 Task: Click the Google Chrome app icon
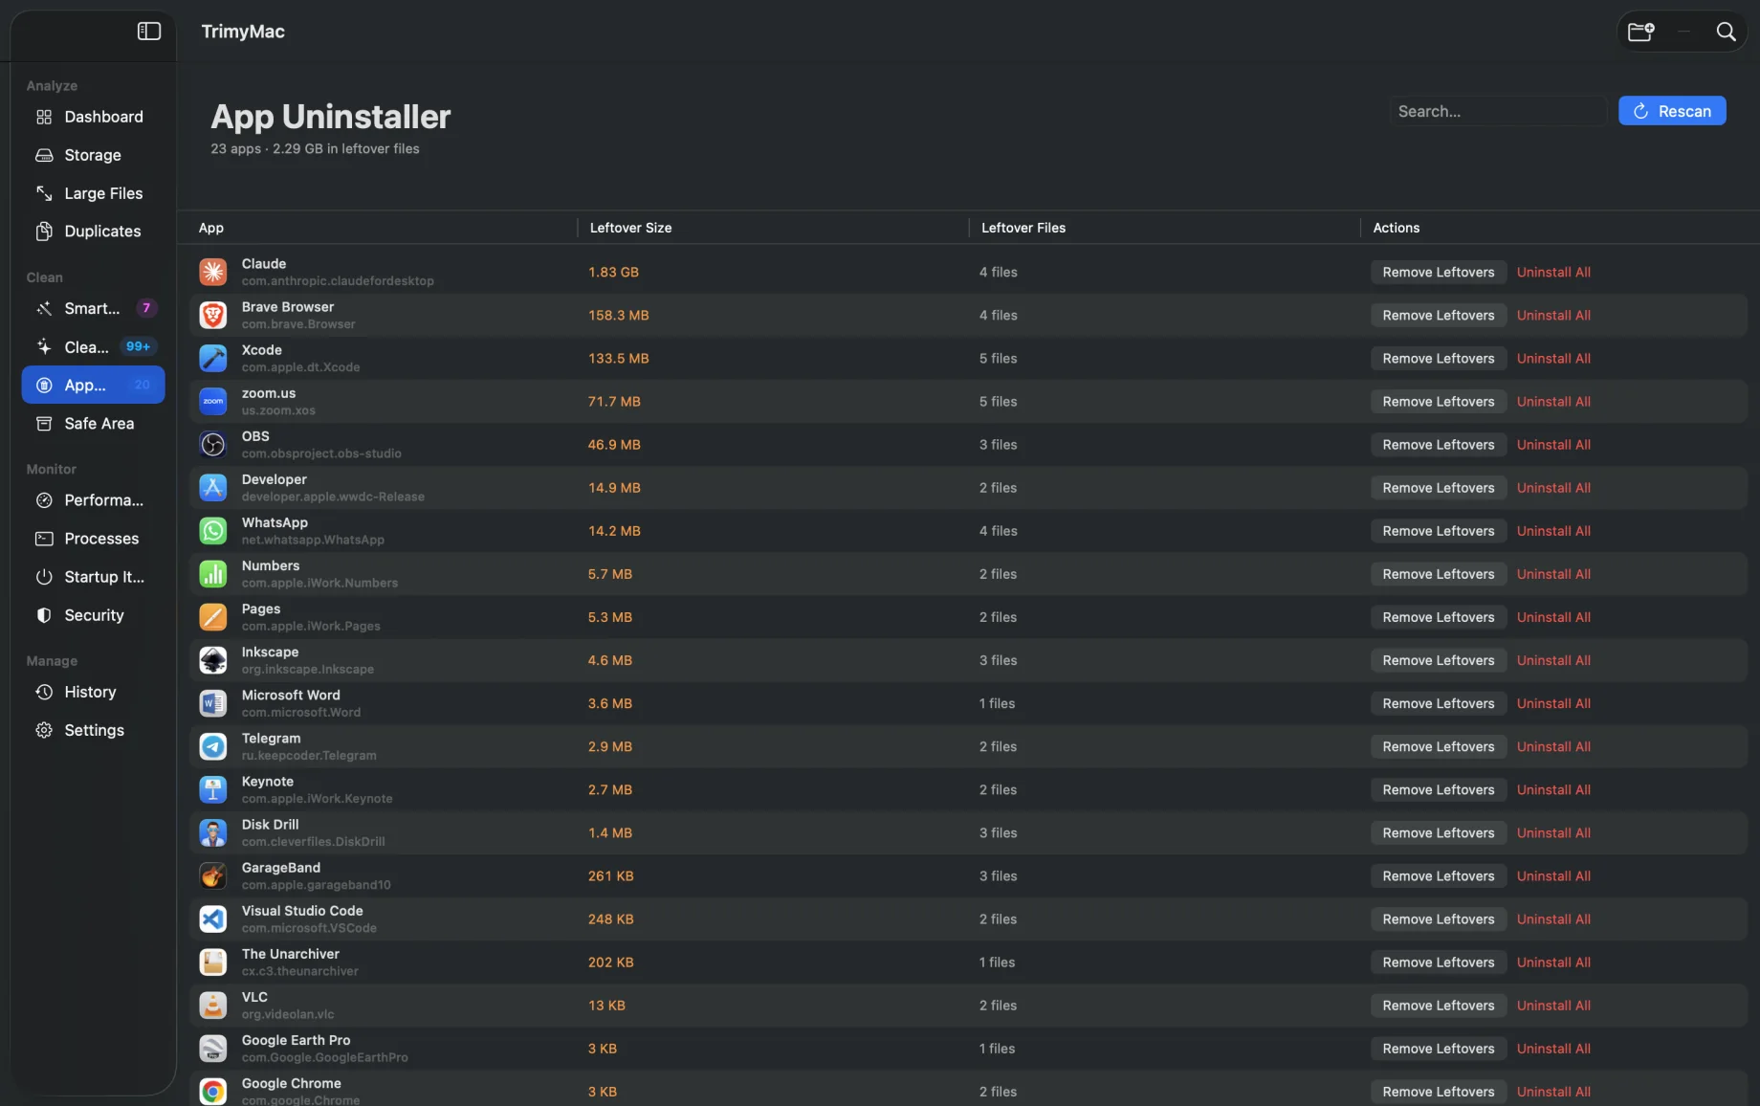click(212, 1091)
